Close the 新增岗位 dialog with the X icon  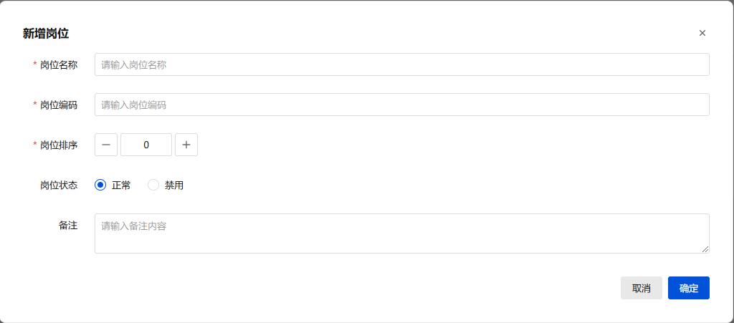pyautogui.click(x=702, y=33)
